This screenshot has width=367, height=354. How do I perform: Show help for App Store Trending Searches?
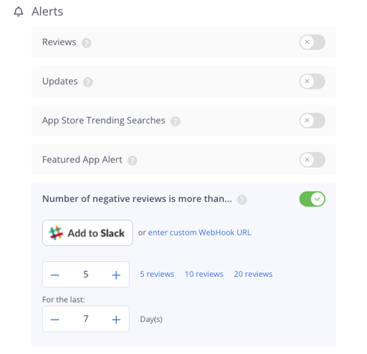coord(175,121)
